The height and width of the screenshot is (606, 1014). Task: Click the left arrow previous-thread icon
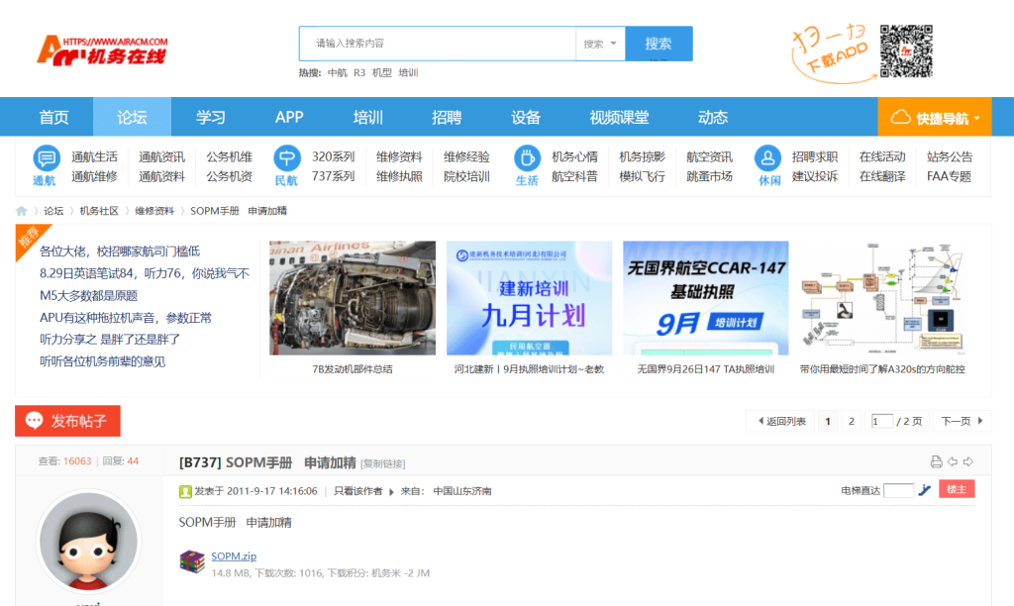(953, 461)
